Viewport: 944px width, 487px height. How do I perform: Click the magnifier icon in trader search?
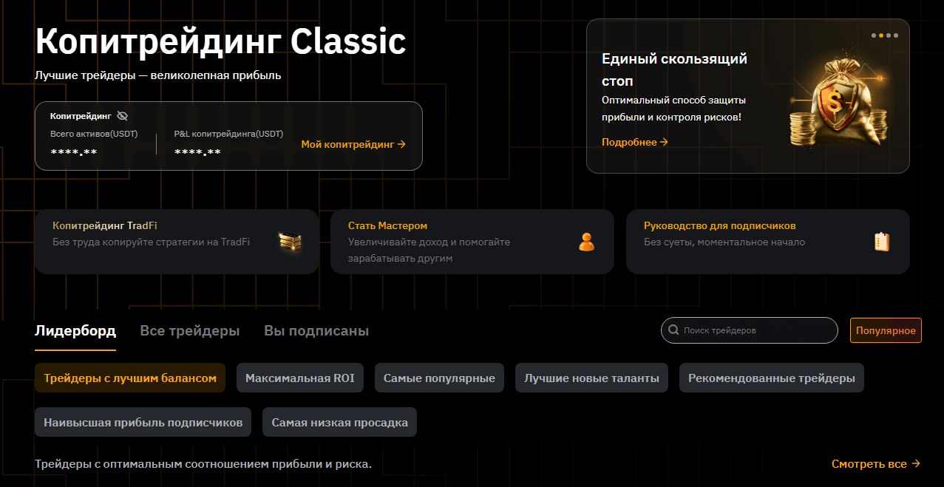[673, 330]
